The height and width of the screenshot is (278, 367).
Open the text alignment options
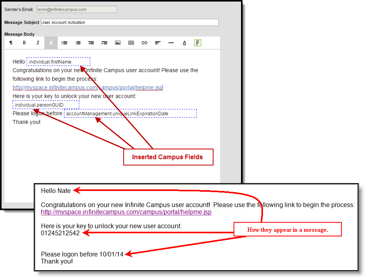click(158, 43)
